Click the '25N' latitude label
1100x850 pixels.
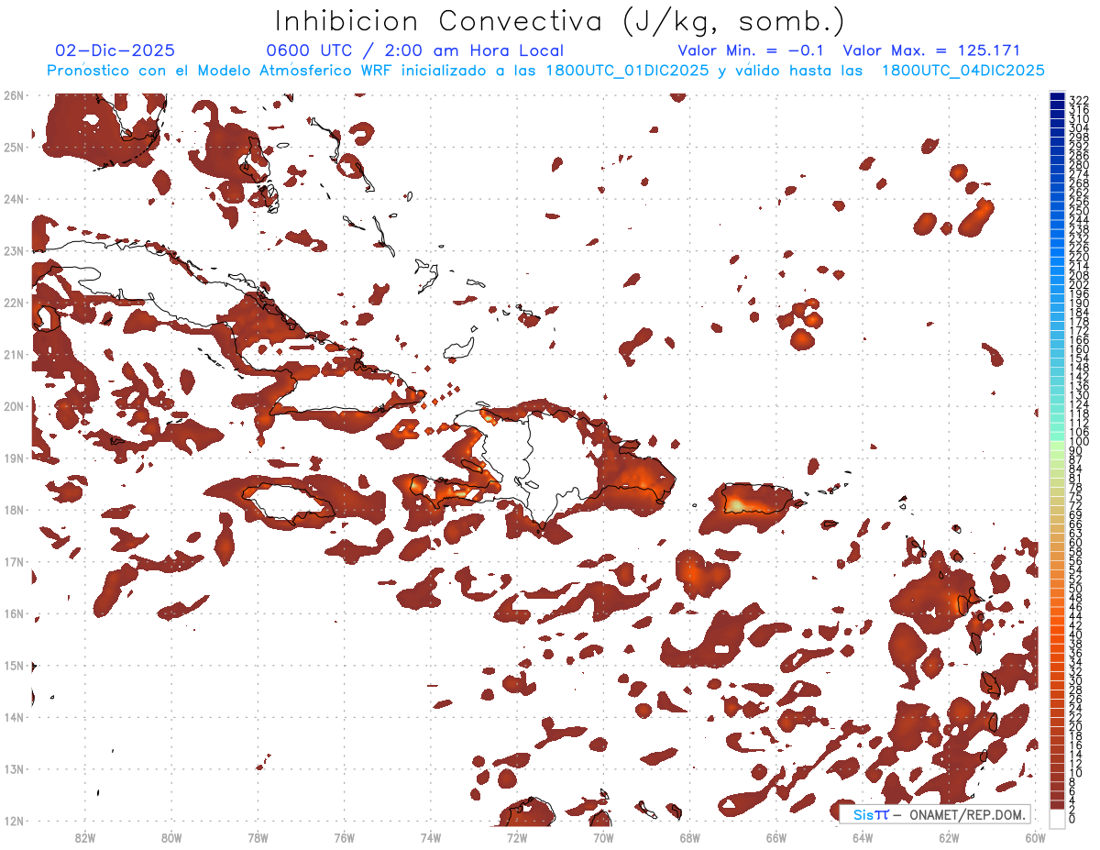13,147
